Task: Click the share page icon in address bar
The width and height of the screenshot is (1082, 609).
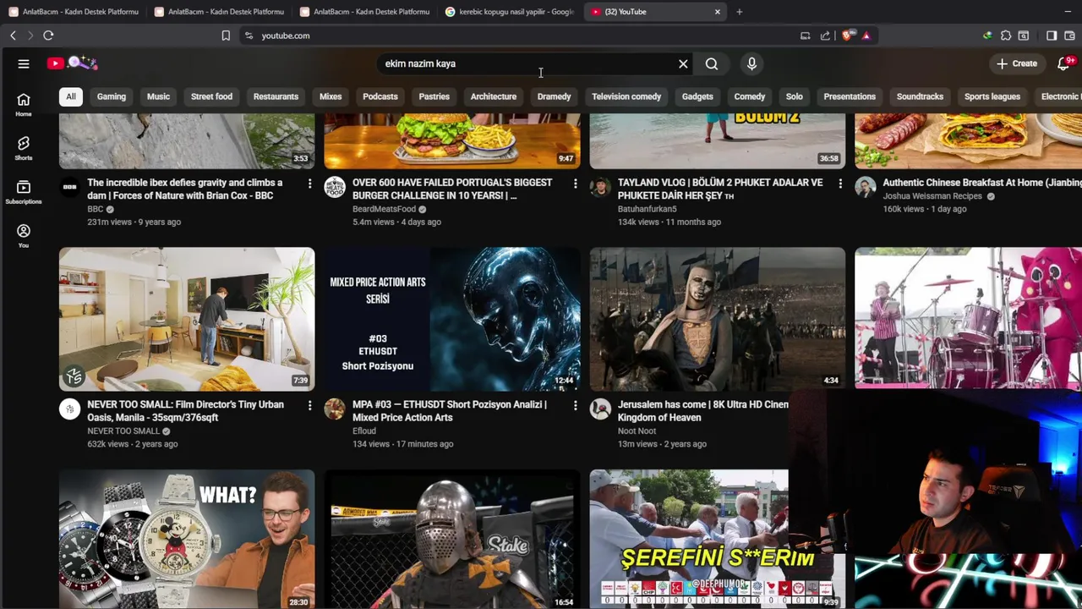Action: click(825, 36)
